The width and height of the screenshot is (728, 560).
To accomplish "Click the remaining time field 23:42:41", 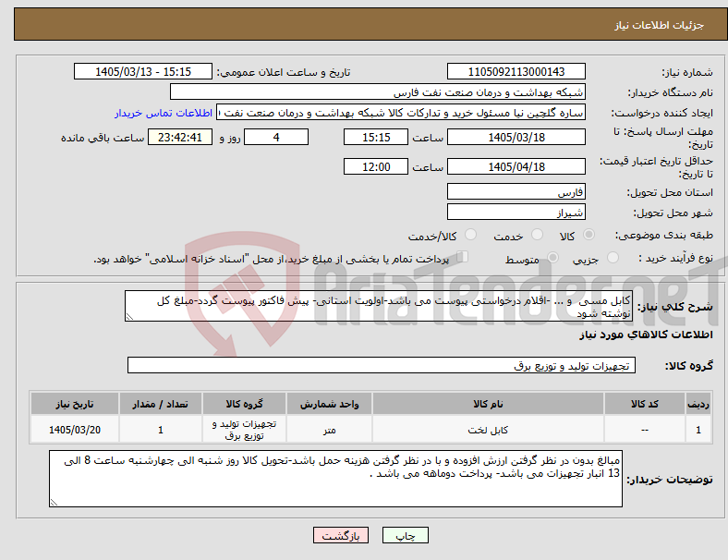I will [x=180, y=137].
